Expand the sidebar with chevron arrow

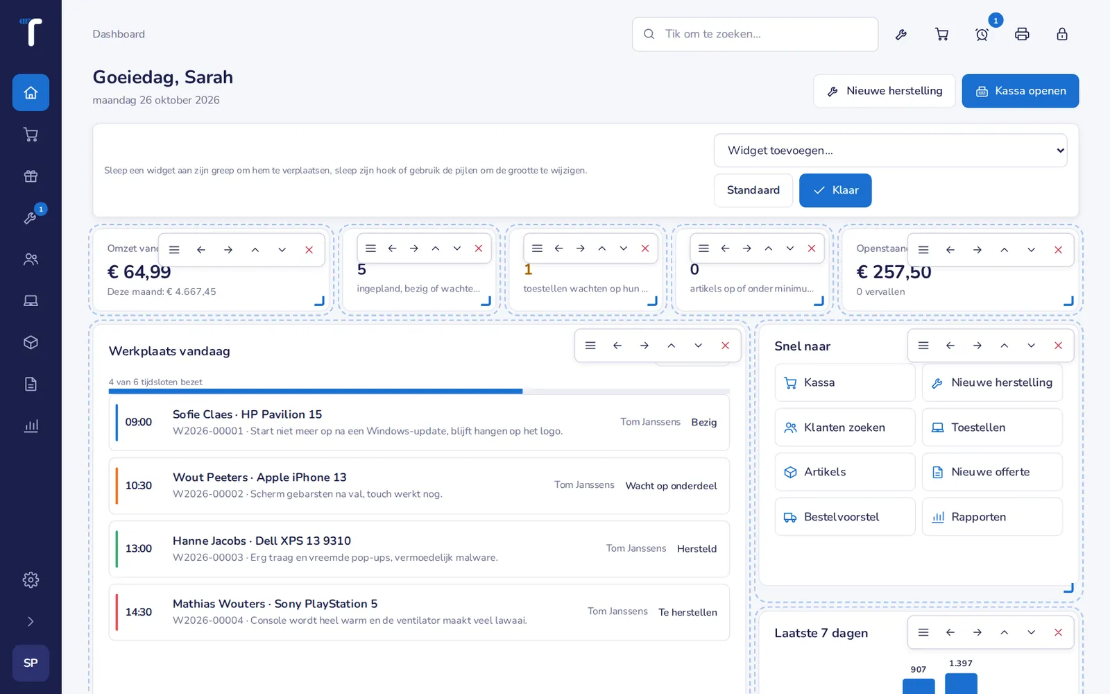(31, 621)
